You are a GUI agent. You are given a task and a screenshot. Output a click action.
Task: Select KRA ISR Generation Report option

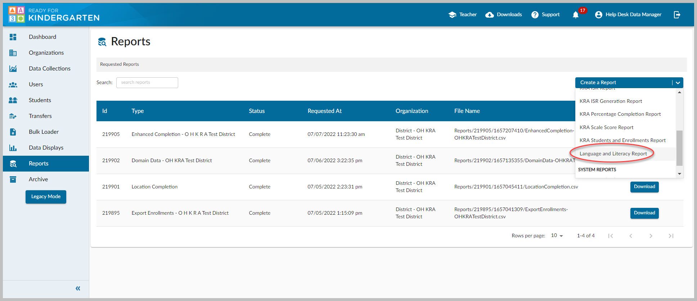[626, 101]
